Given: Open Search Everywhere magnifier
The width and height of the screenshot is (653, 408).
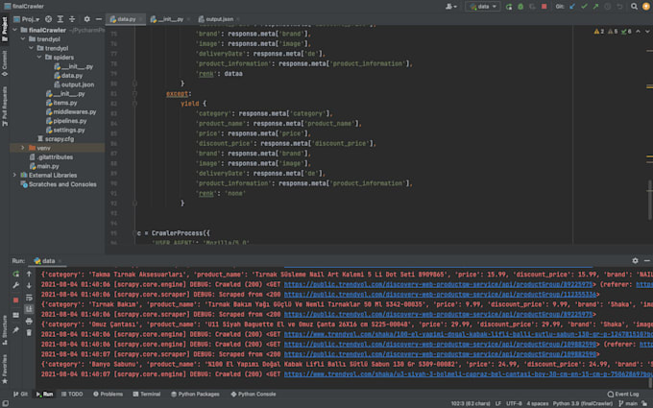Looking at the screenshot, I should coord(634,7).
